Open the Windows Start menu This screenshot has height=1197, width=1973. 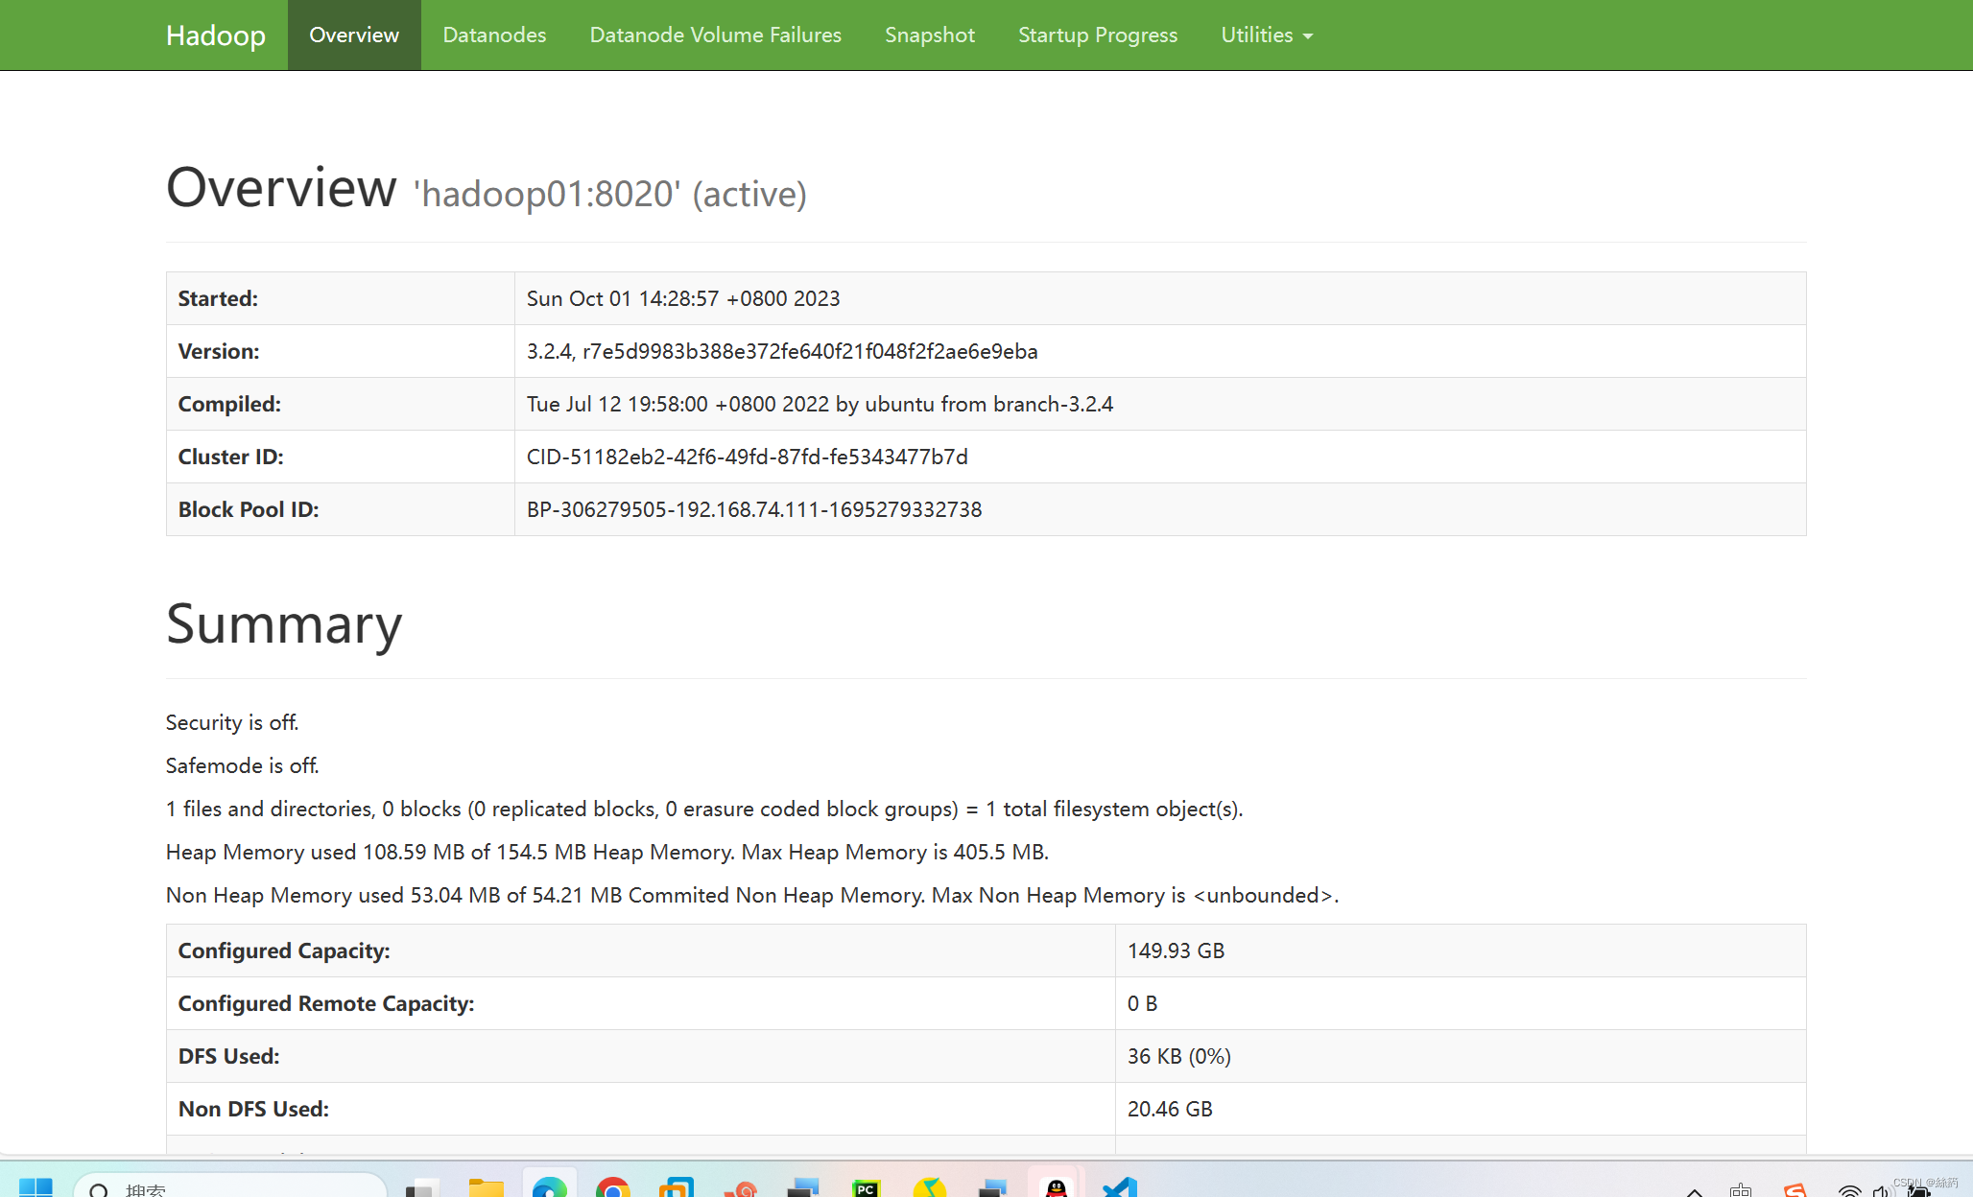click(x=36, y=1187)
